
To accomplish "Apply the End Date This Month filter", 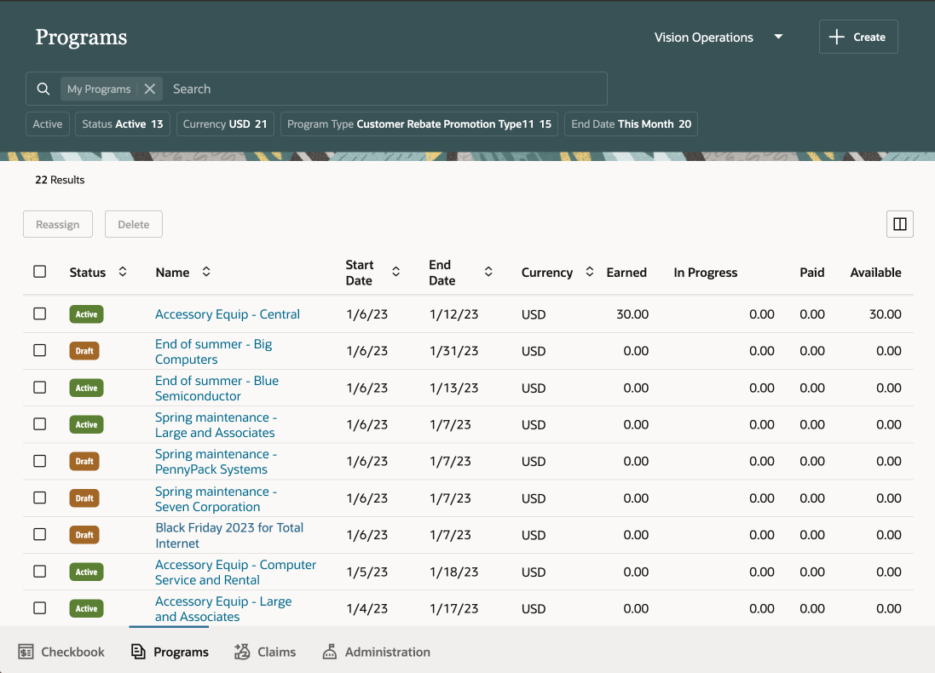I will coord(631,124).
